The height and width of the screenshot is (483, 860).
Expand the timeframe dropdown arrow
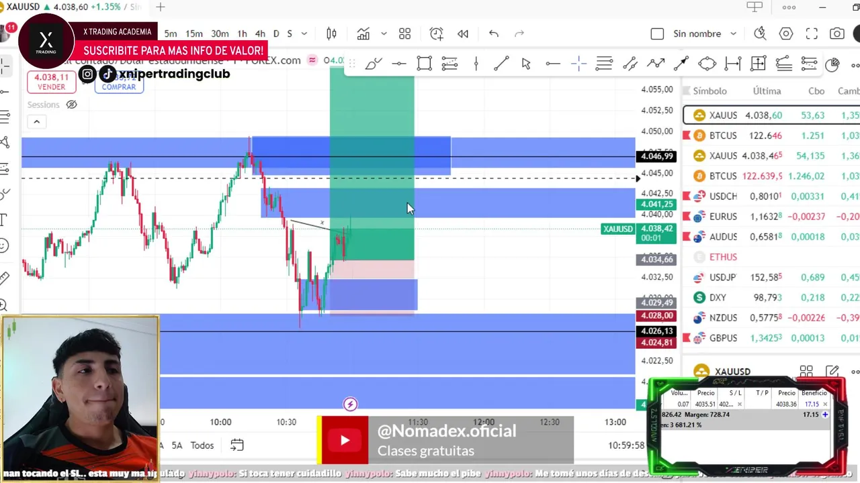click(304, 34)
